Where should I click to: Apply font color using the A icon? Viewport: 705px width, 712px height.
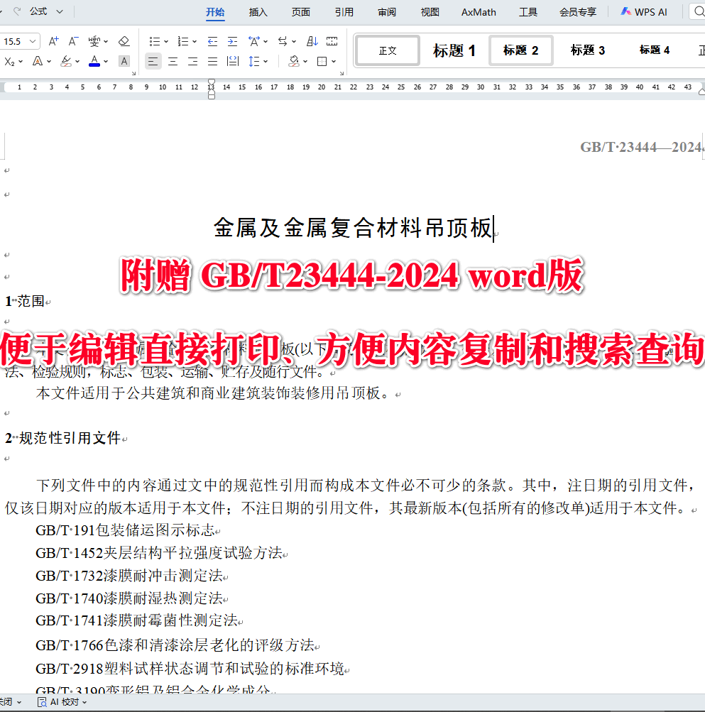tap(94, 61)
